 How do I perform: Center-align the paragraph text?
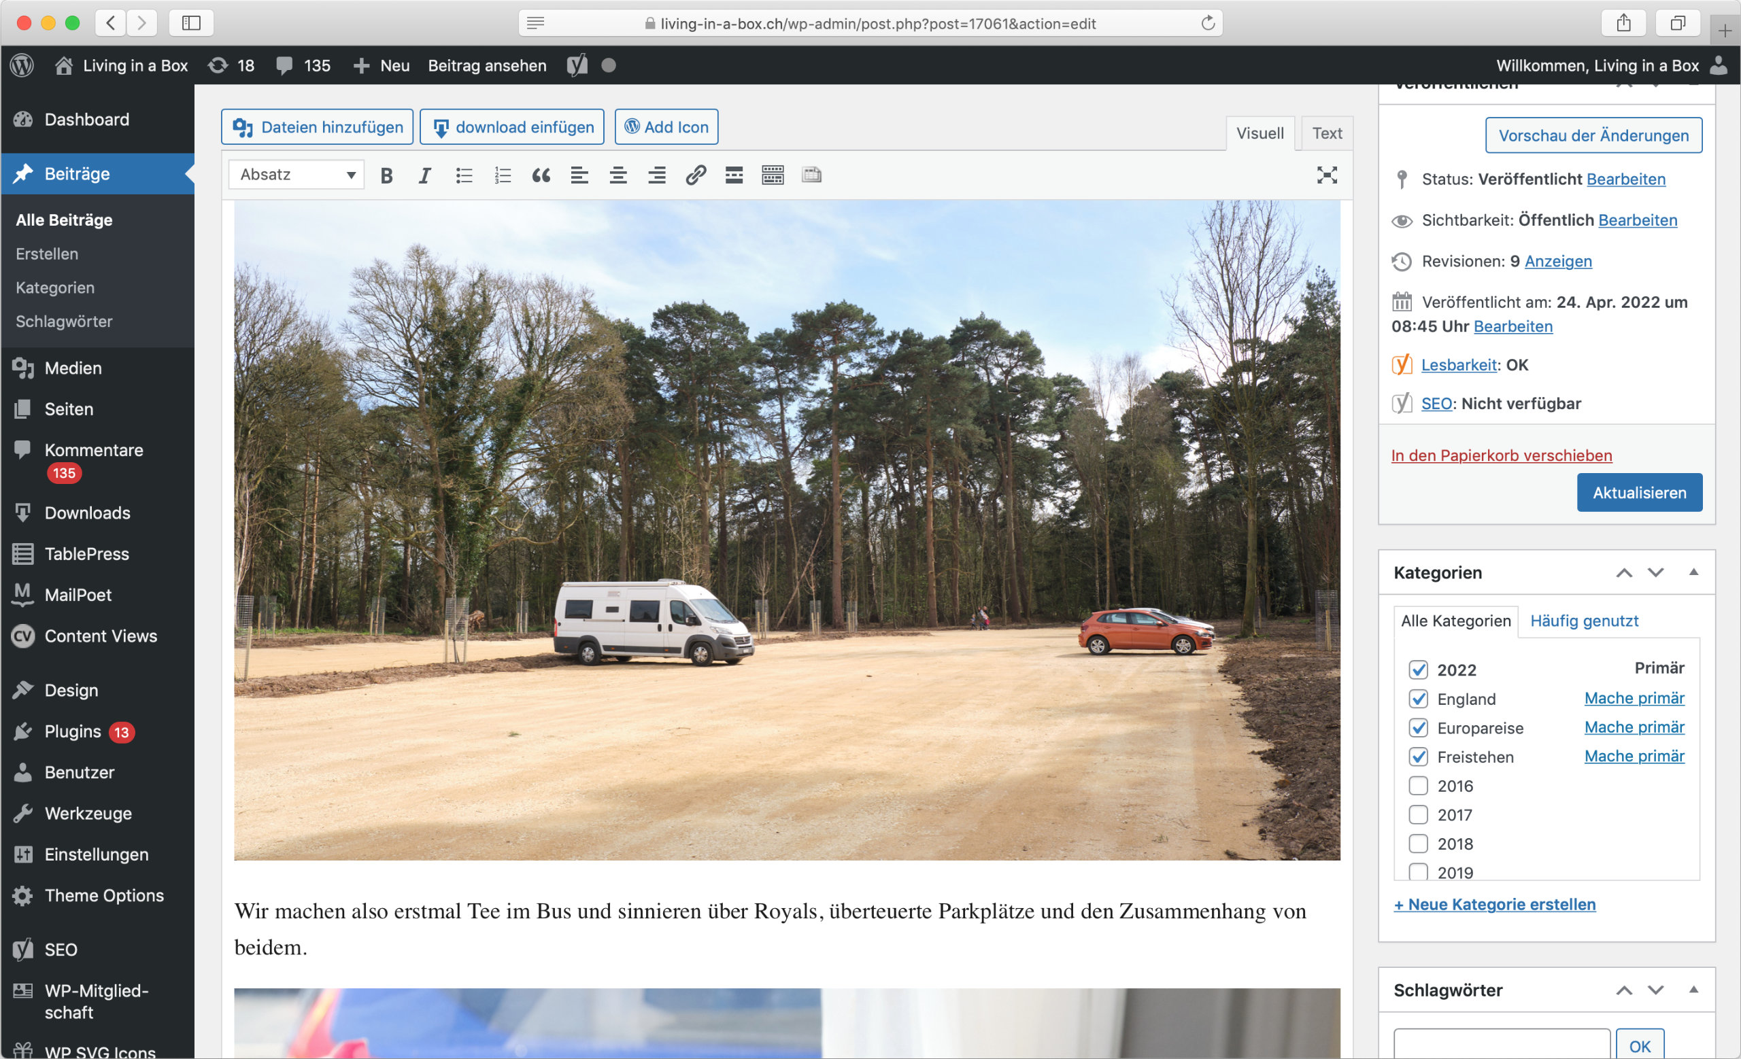618,175
